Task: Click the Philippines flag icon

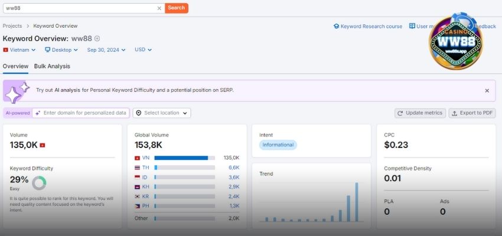Action: pos(138,206)
